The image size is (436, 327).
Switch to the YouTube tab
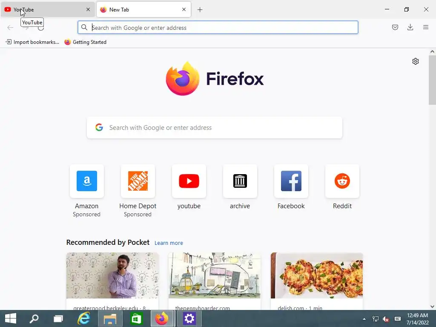pyautogui.click(x=47, y=9)
